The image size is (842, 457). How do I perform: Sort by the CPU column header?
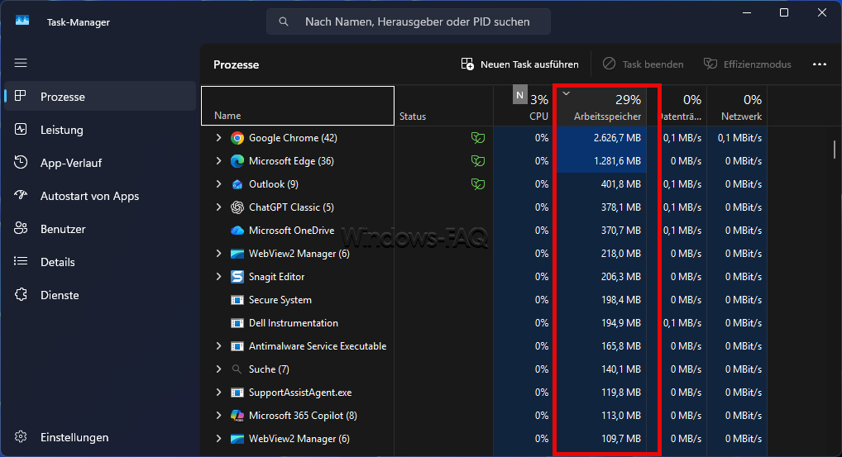click(524, 106)
